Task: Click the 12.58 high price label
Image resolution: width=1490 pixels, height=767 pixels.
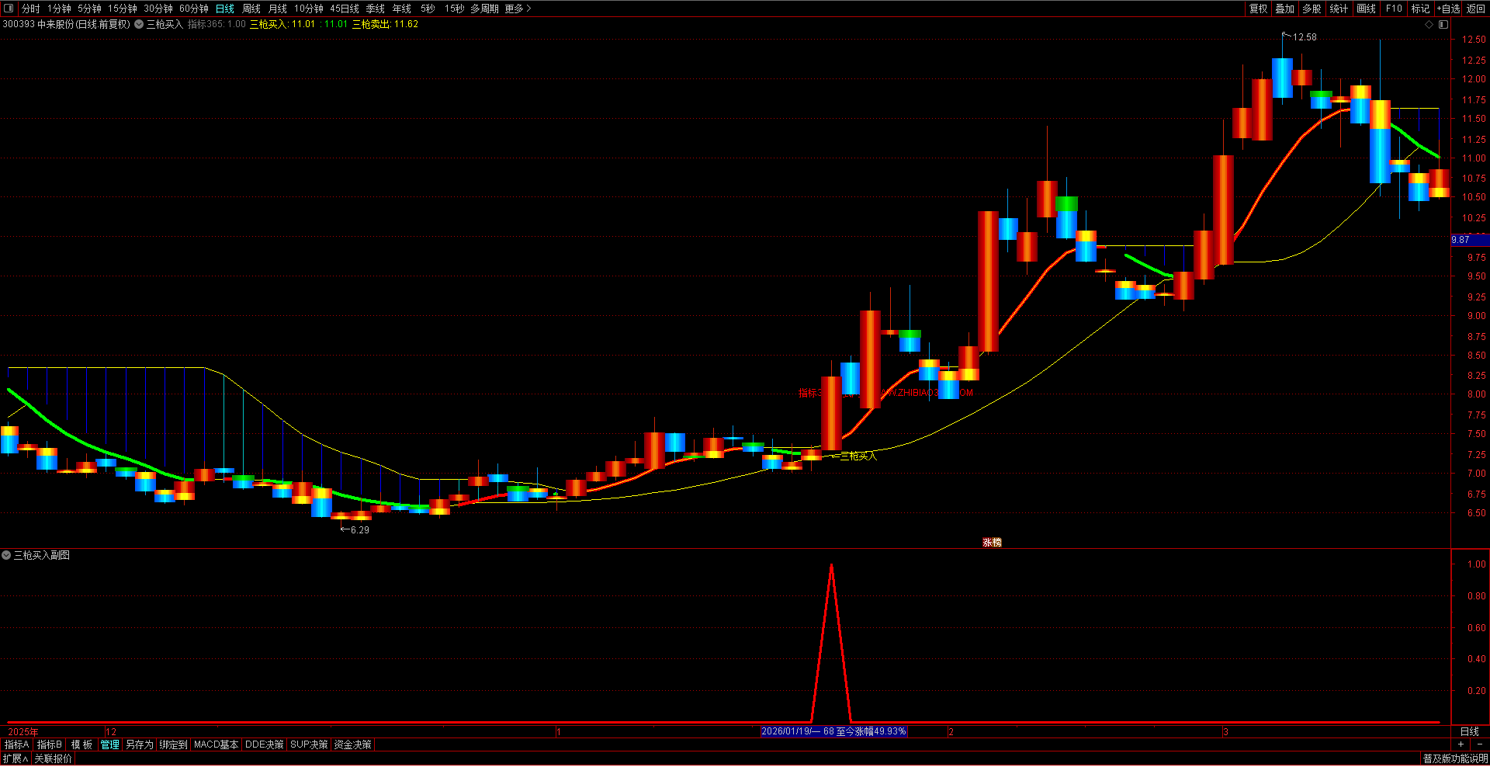Action: tap(1304, 37)
